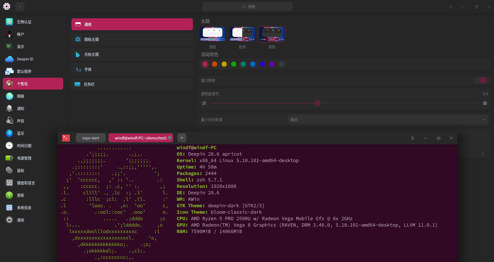This screenshot has height=262, width=494.
Task: Select the 浅色 light theme option
Action: 213,34
